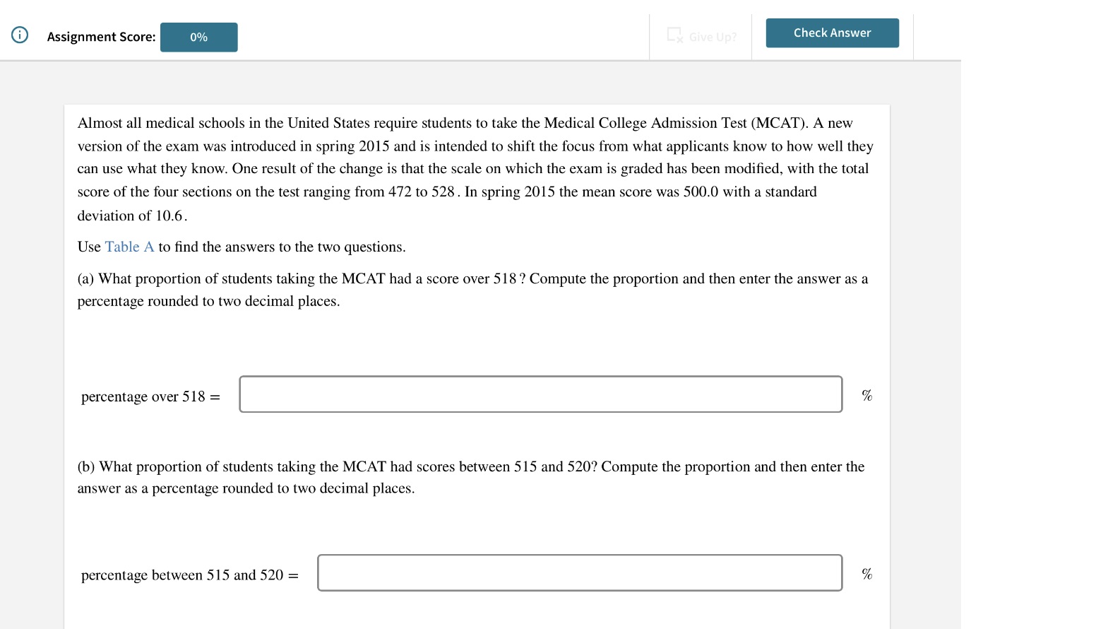1096x629 pixels.
Task: Click the 0% Assignment Score badge
Action: (x=198, y=37)
